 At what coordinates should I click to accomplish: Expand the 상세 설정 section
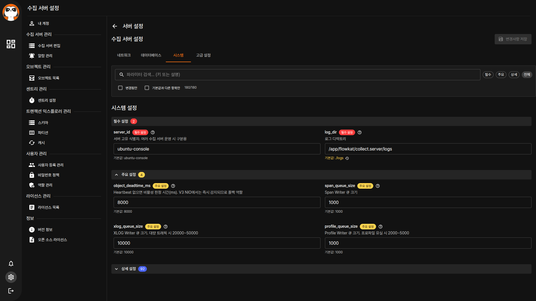click(x=116, y=269)
